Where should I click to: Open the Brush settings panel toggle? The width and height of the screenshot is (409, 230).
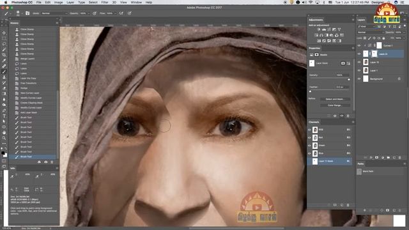[27, 13]
